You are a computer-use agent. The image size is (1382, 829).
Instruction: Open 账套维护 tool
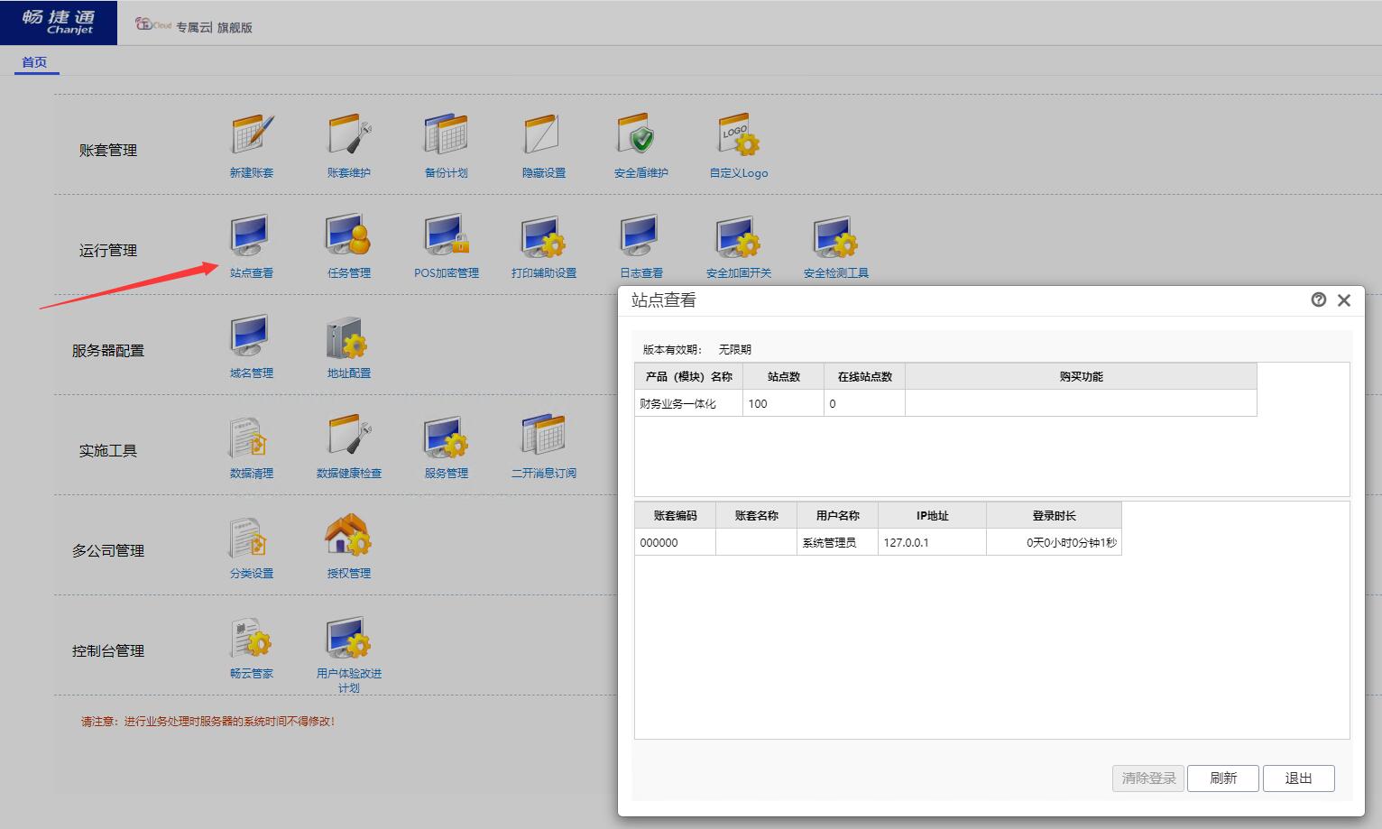tap(349, 135)
